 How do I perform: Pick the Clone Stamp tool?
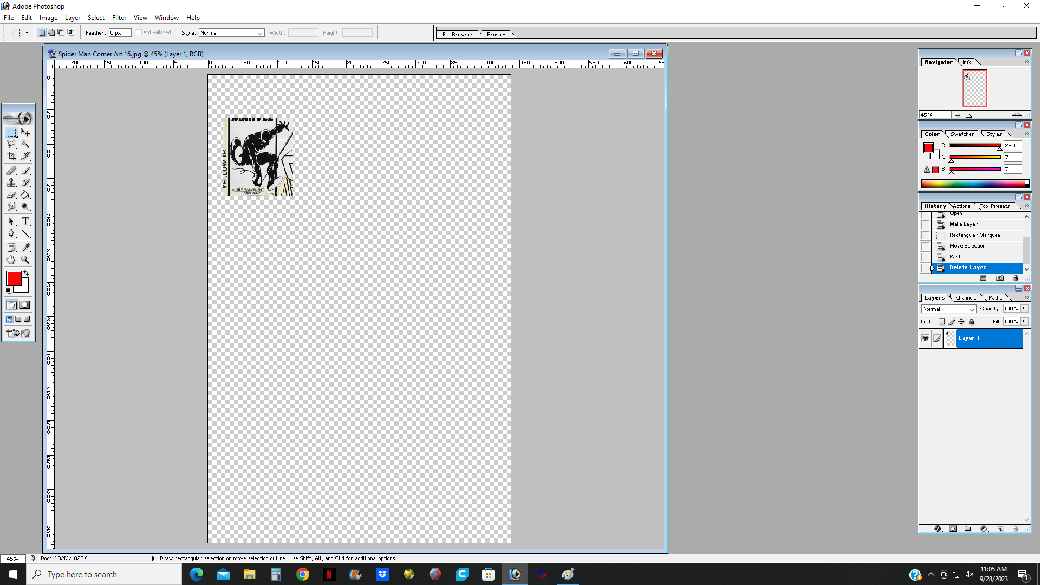point(11,183)
